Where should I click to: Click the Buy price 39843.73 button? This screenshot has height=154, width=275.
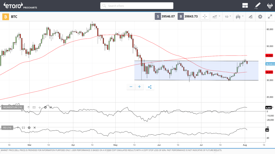pos(188,17)
